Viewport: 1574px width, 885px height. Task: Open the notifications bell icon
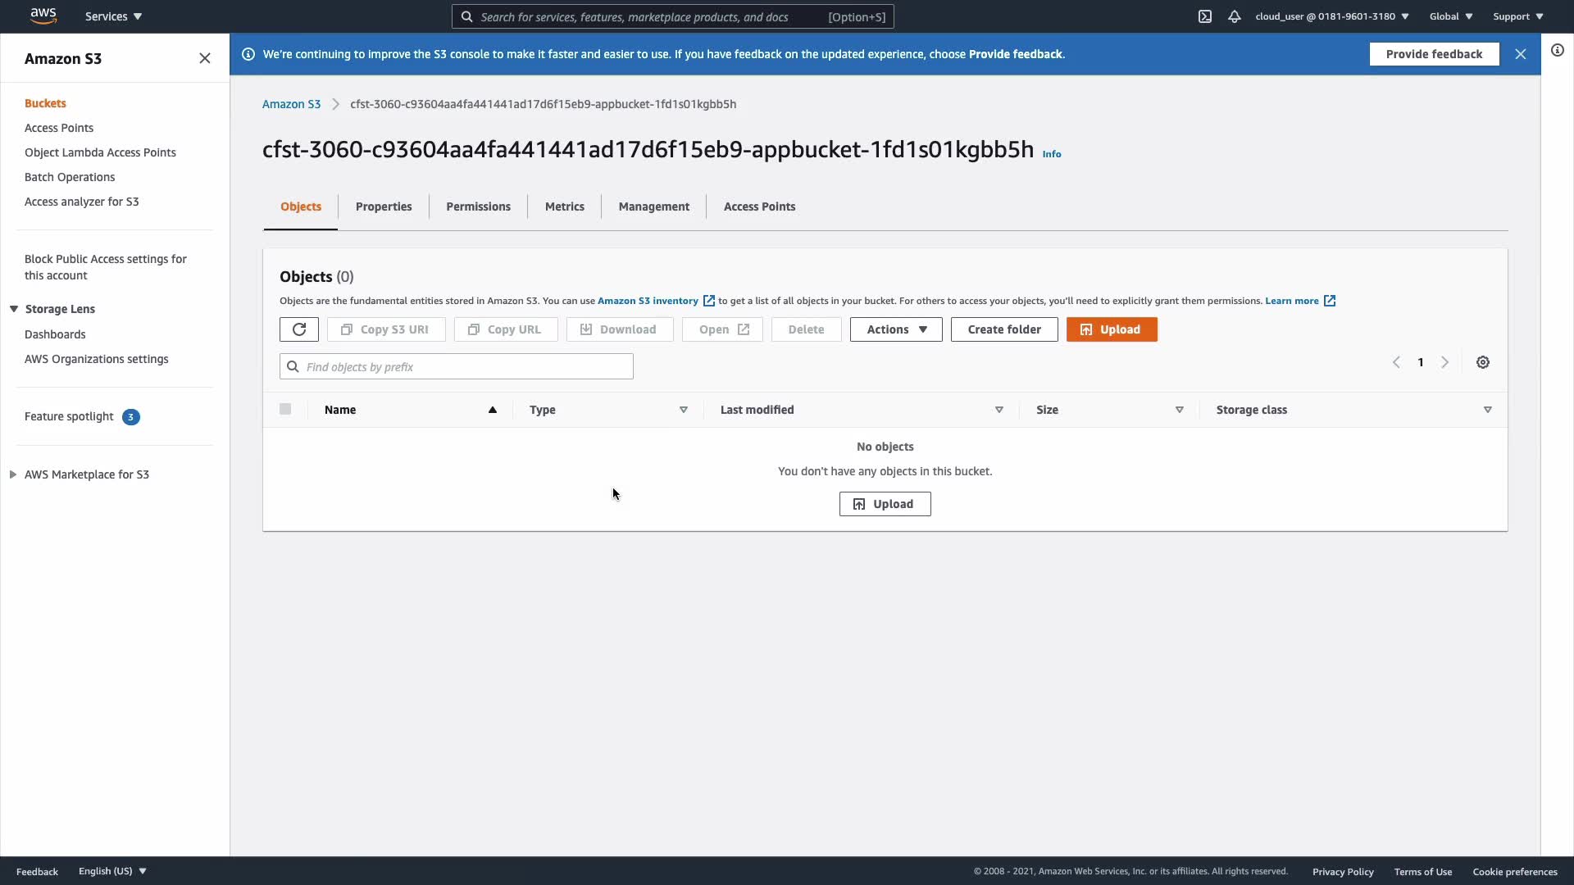pyautogui.click(x=1234, y=16)
